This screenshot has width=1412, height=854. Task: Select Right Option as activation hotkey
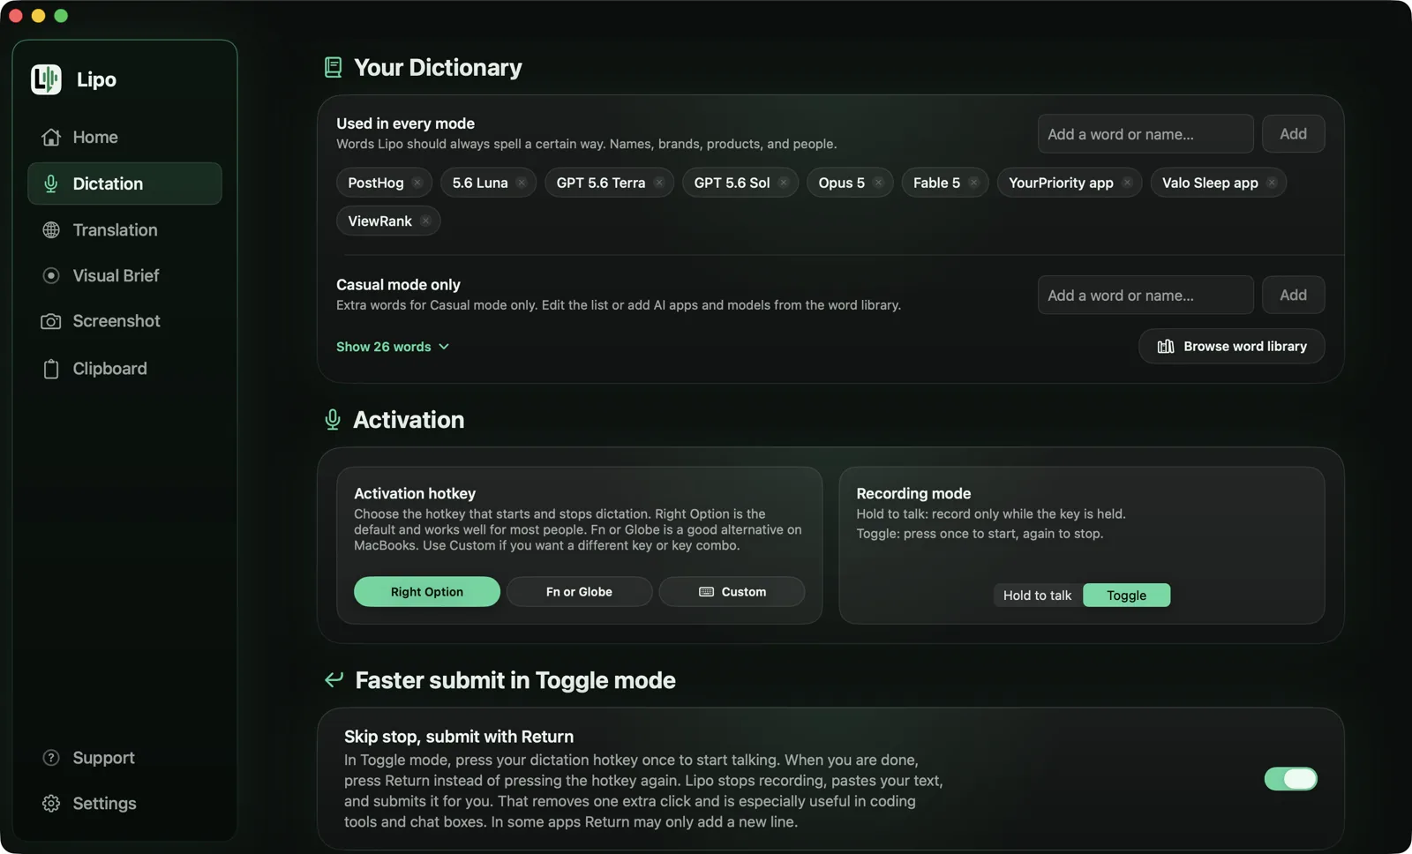pyautogui.click(x=427, y=592)
